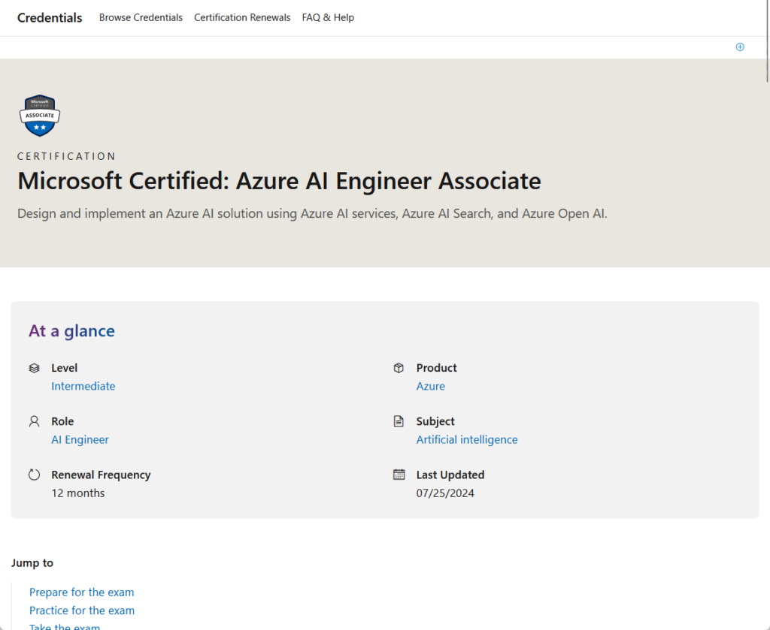Click the '12 months' renewal value

pyautogui.click(x=78, y=493)
